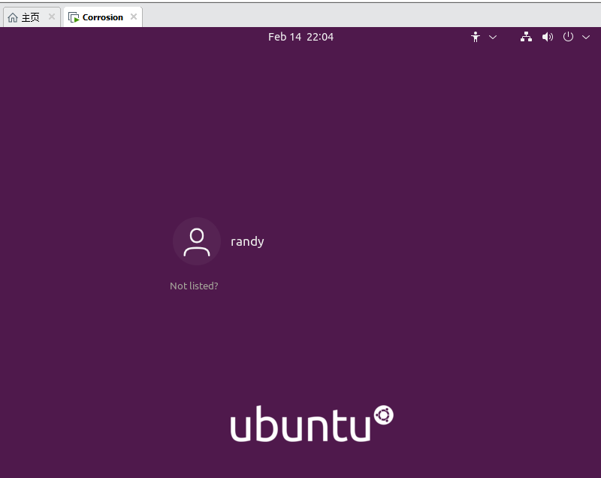
Task: Open the date and time display
Action: tap(301, 37)
